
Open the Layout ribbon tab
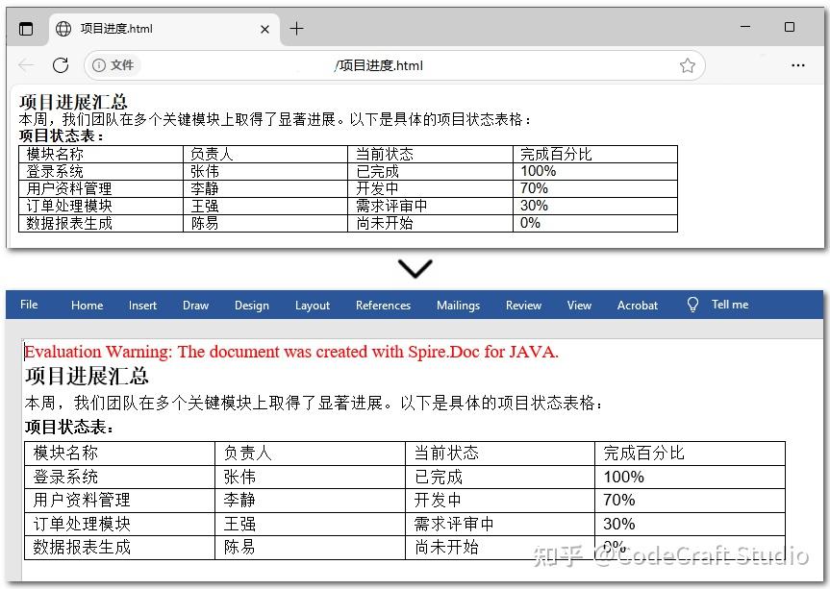[312, 305]
